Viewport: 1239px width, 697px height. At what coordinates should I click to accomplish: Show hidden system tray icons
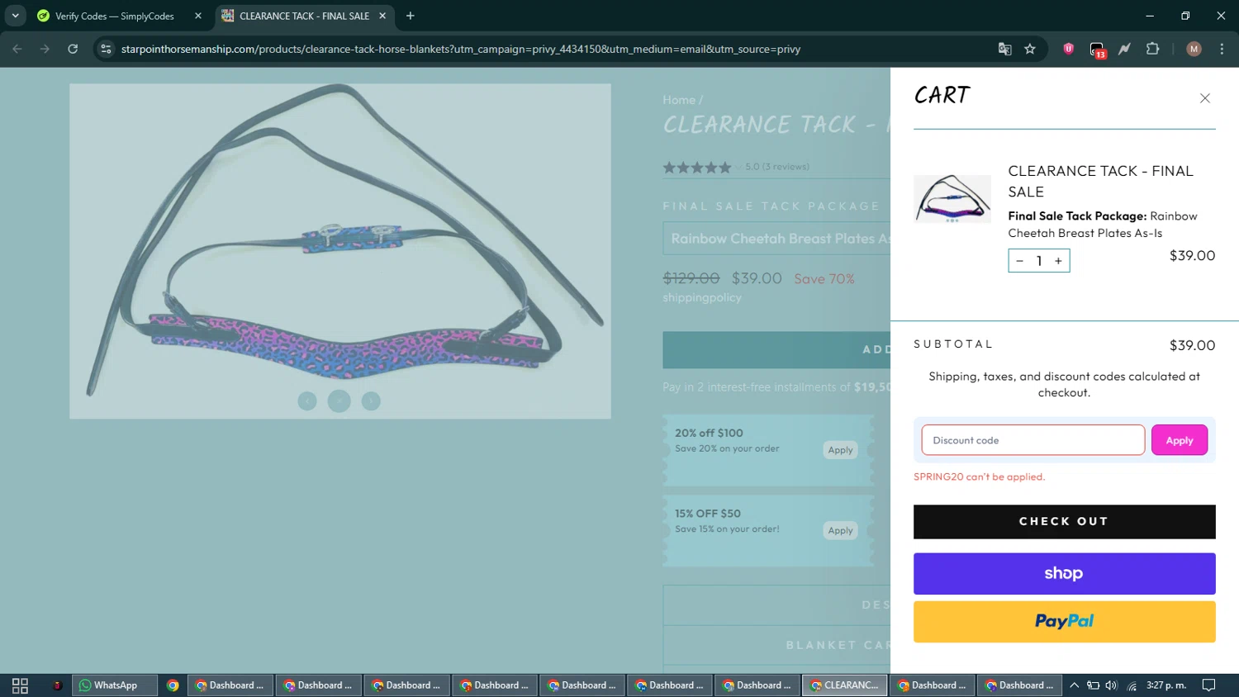pos(1074,685)
